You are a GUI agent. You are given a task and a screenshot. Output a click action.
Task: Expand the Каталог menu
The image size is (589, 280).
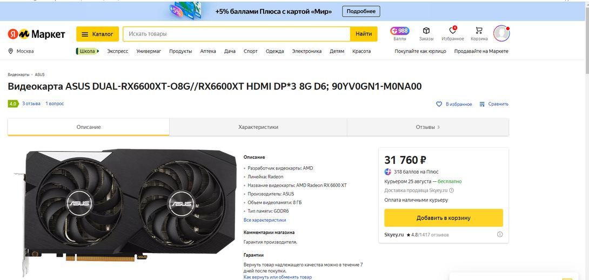coord(97,34)
